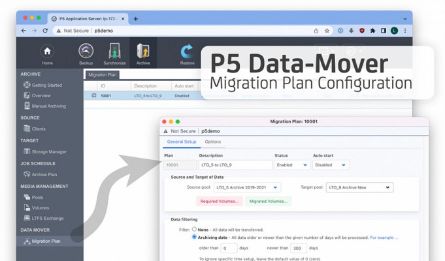Go back in browser history

[24, 31]
